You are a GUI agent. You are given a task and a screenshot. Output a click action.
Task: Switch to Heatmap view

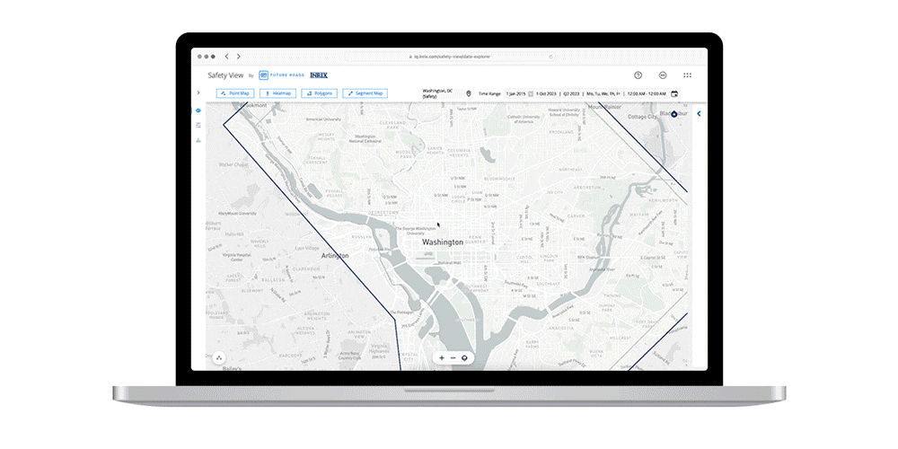click(277, 93)
